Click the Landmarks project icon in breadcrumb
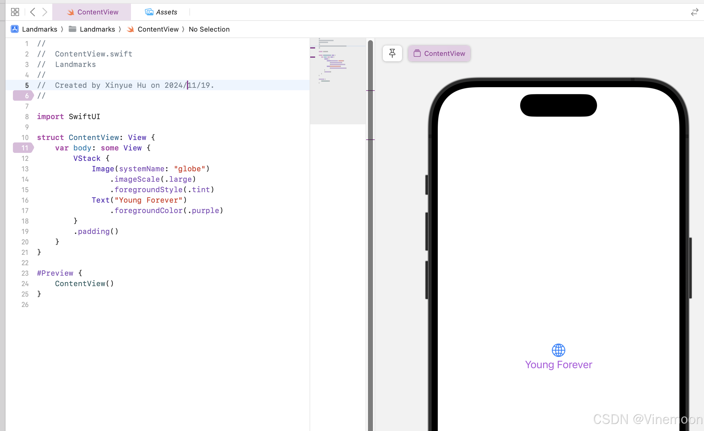 coord(15,29)
